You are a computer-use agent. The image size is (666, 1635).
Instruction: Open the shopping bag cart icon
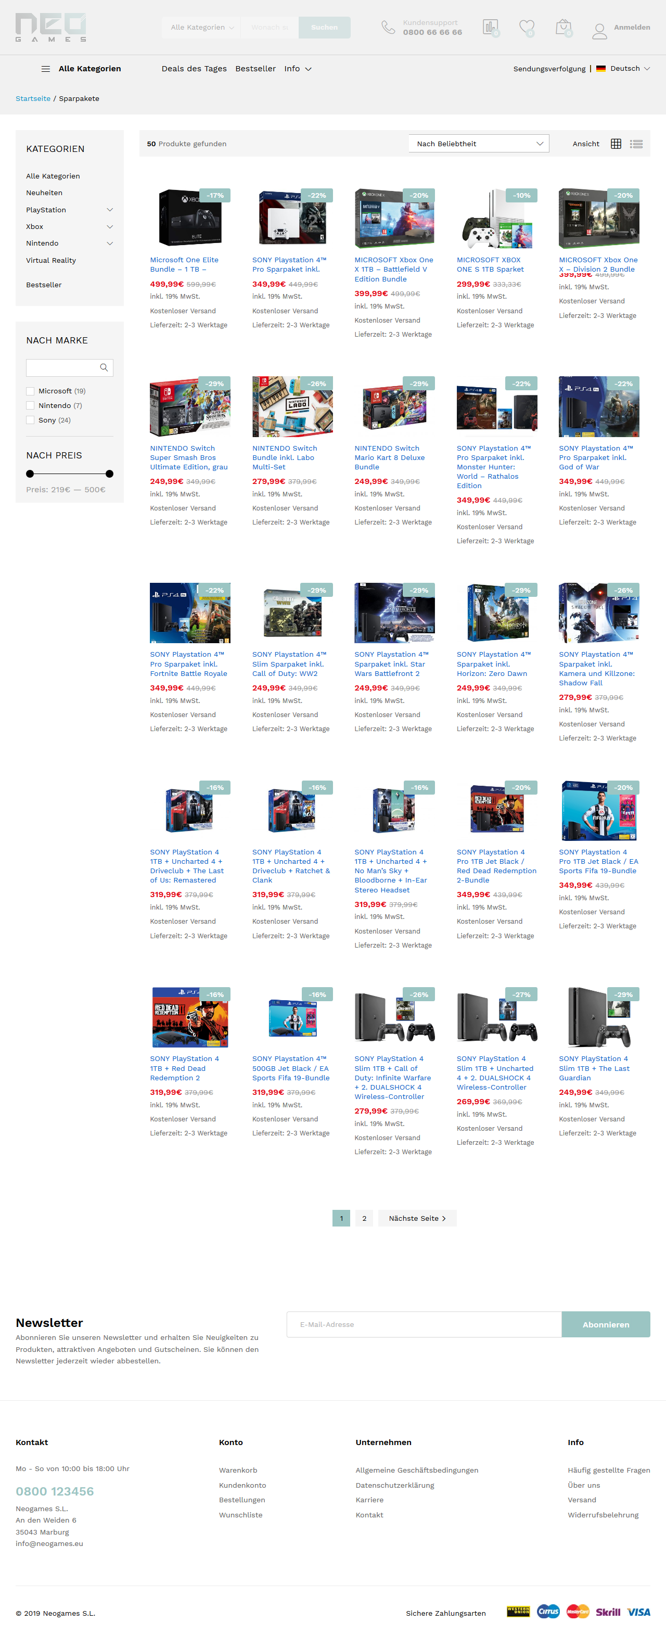coord(563,27)
